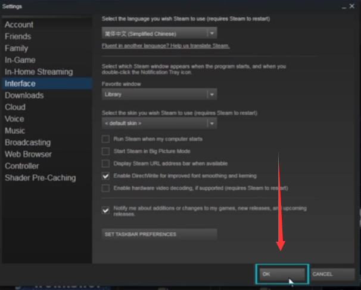
Task: Enable Run Steam when my computer starts
Action: (x=105, y=139)
